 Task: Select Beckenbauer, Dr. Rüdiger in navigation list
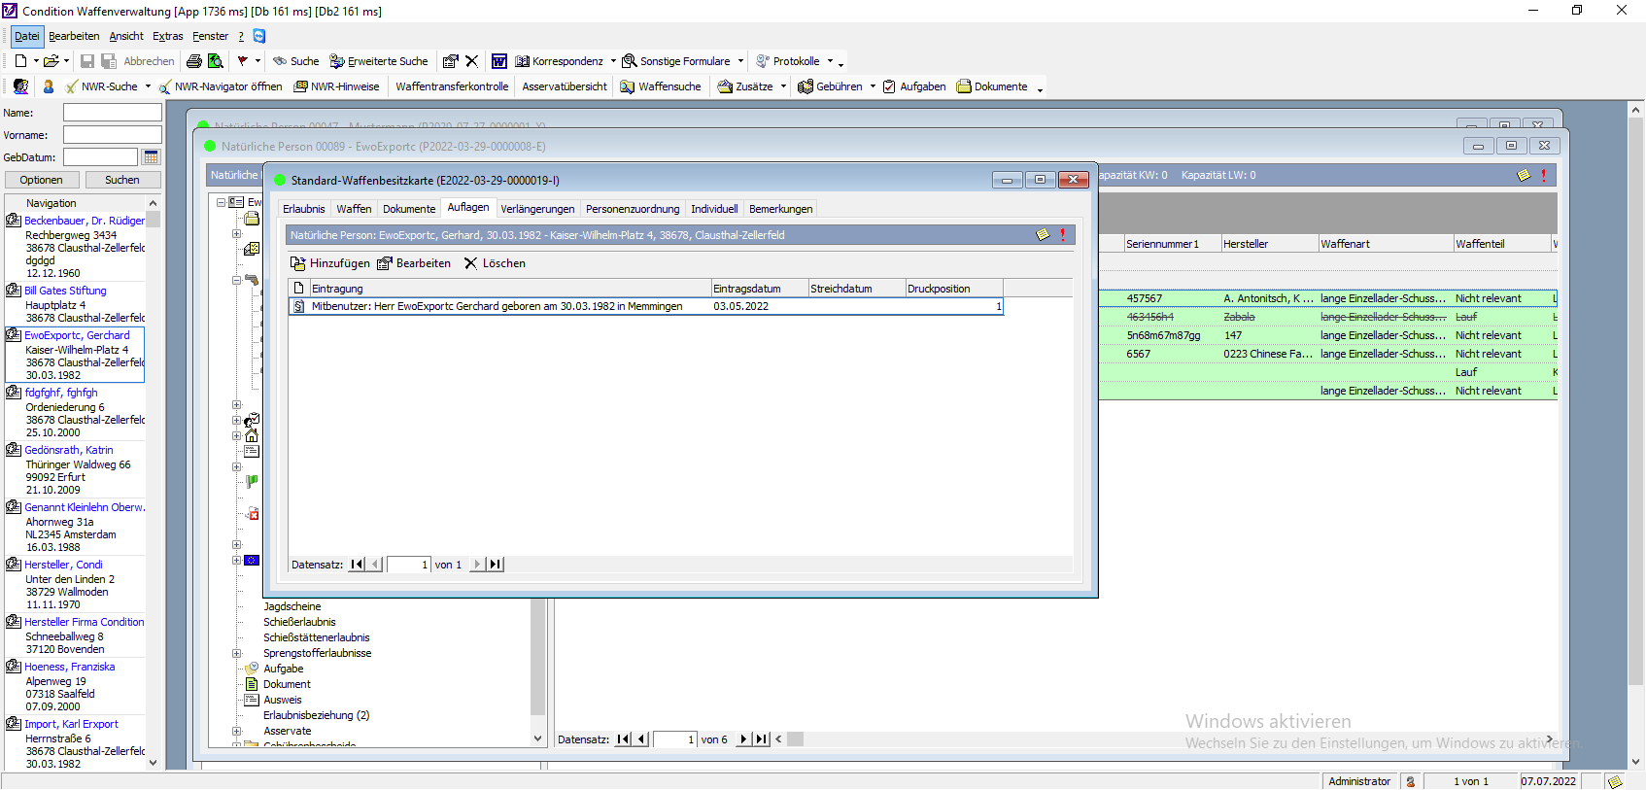tap(84, 221)
